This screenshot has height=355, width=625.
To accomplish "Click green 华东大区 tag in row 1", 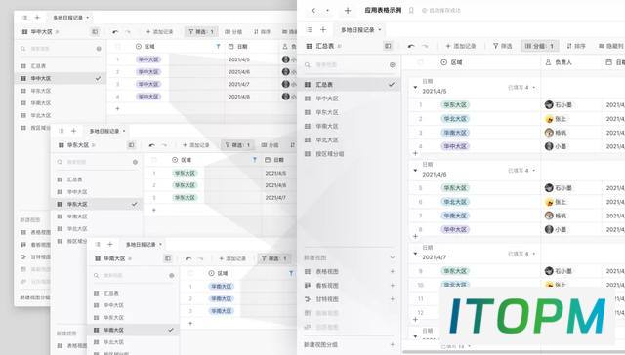I will pos(455,105).
